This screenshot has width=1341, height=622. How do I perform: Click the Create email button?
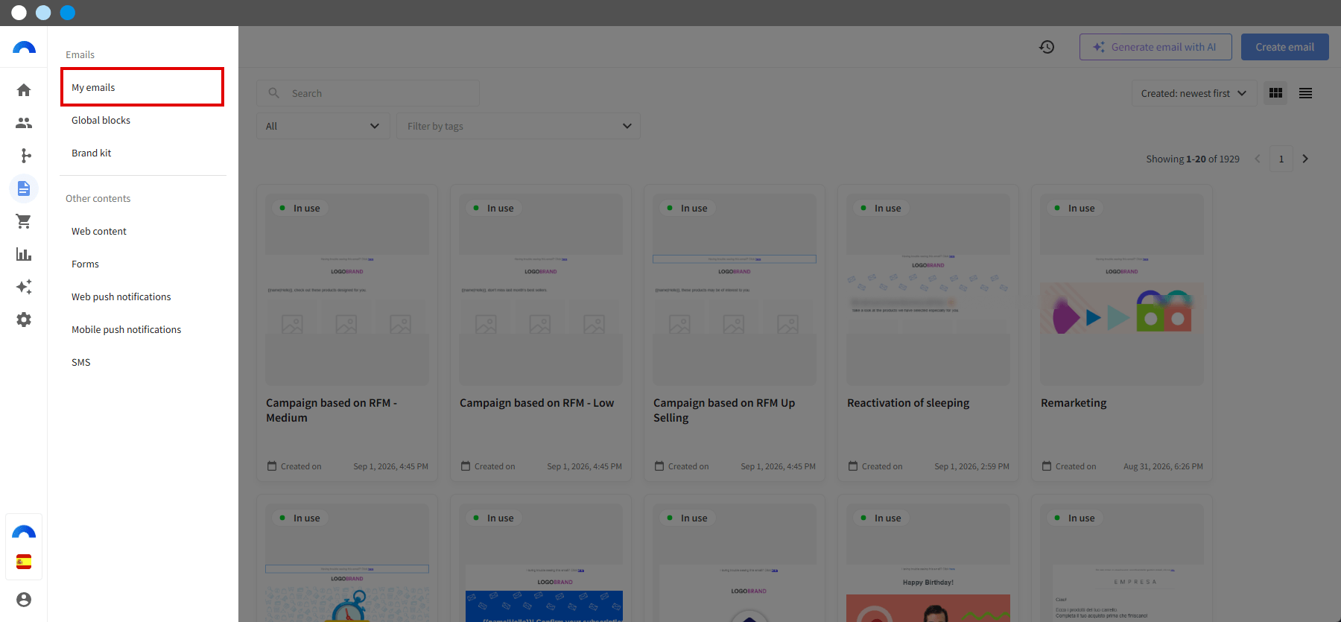1285,47
